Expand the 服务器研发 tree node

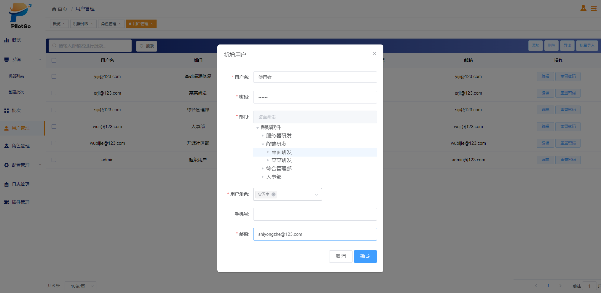(263, 136)
